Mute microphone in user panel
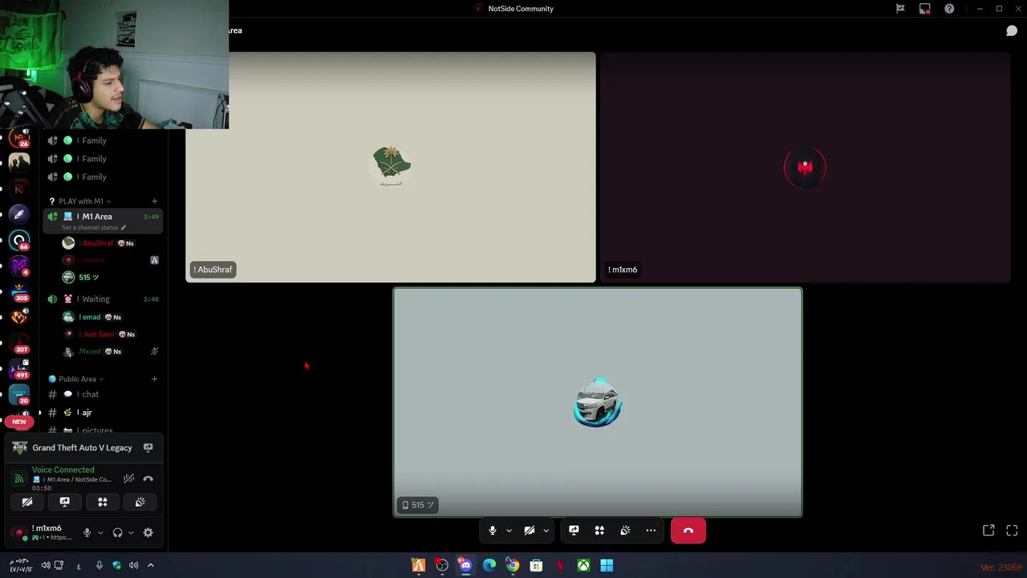Screen dimensions: 1027x578 [87, 532]
